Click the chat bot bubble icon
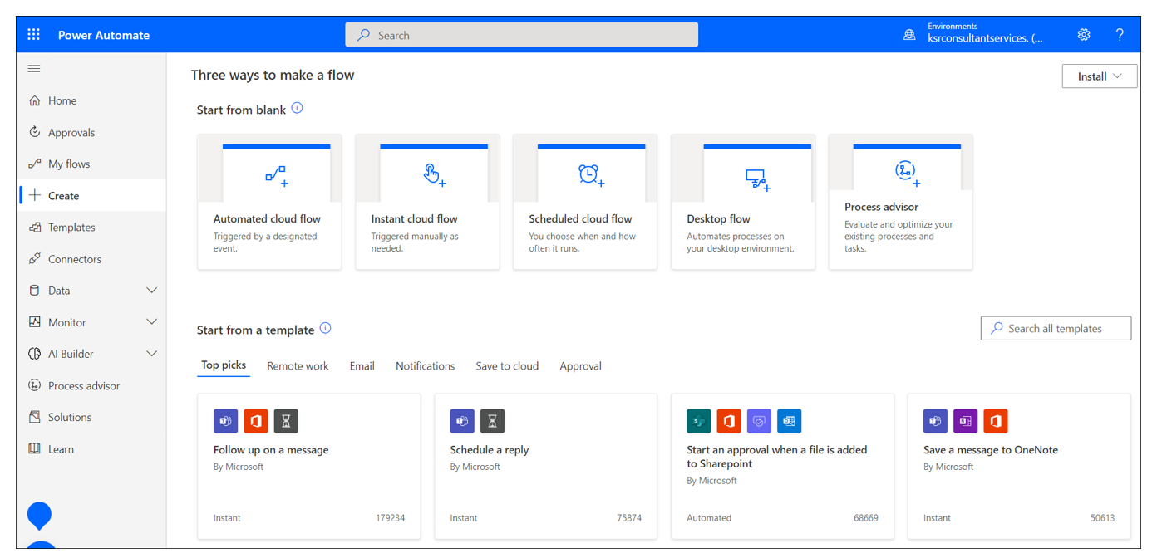Image resolution: width=1157 pixels, height=558 pixels. pyautogui.click(x=39, y=516)
